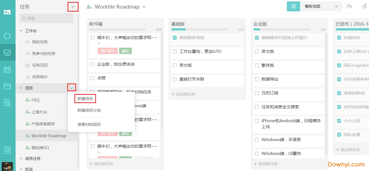Open the calendar icon in sidebar
The image size is (369, 171).
[x=7, y=70]
